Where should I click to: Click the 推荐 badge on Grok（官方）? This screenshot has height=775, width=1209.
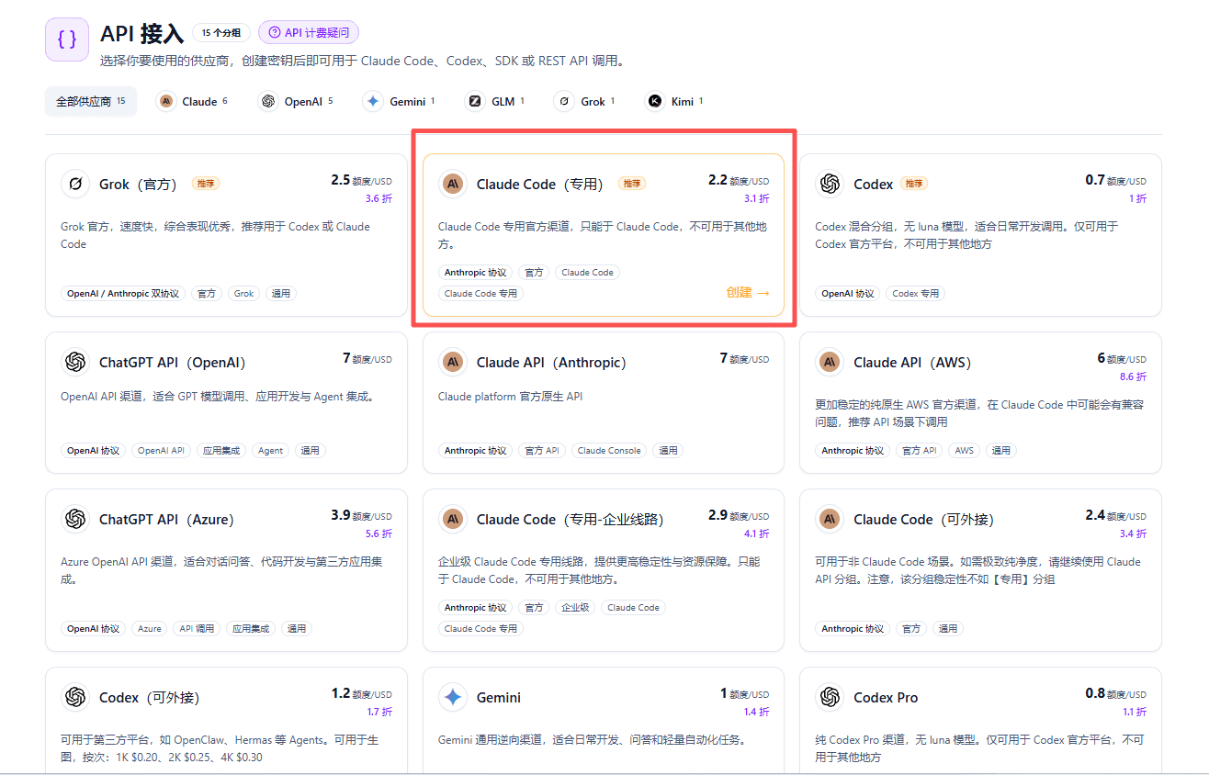[x=206, y=184]
